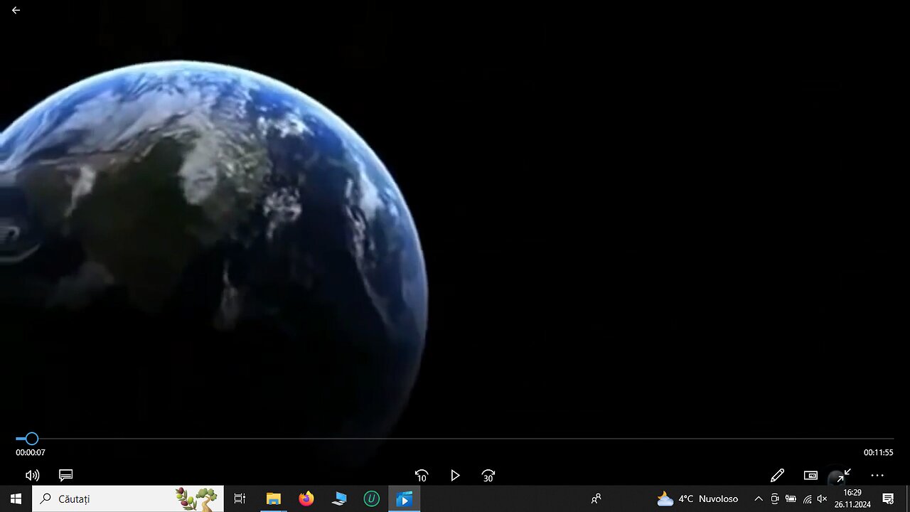Open the more options menu
Image resolution: width=910 pixels, height=512 pixels.
[877, 475]
